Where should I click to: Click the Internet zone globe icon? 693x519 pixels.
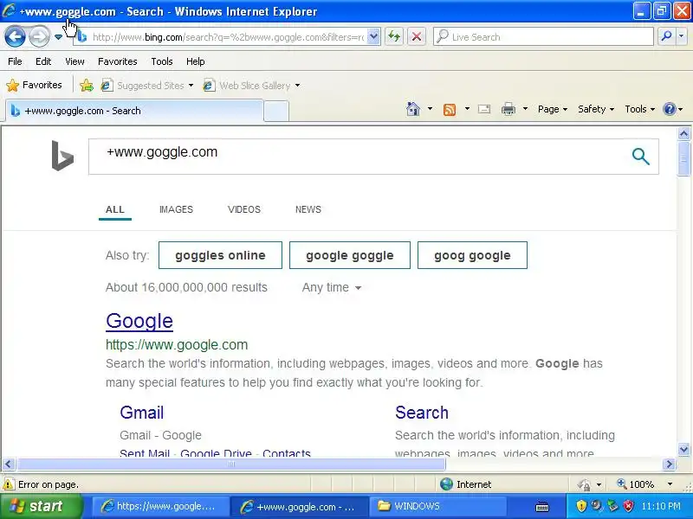click(446, 484)
